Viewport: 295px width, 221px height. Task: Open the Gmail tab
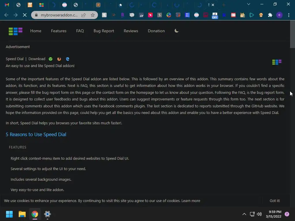7,5
